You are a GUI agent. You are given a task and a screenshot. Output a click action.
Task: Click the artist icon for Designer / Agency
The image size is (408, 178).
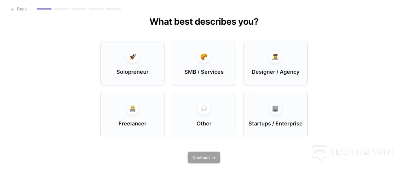pos(275,57)
